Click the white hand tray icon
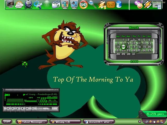The height and width of the screenshot is (125, 167). 154,122
